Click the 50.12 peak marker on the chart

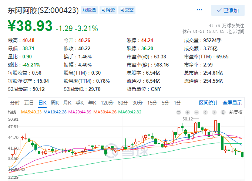(188, 119)
